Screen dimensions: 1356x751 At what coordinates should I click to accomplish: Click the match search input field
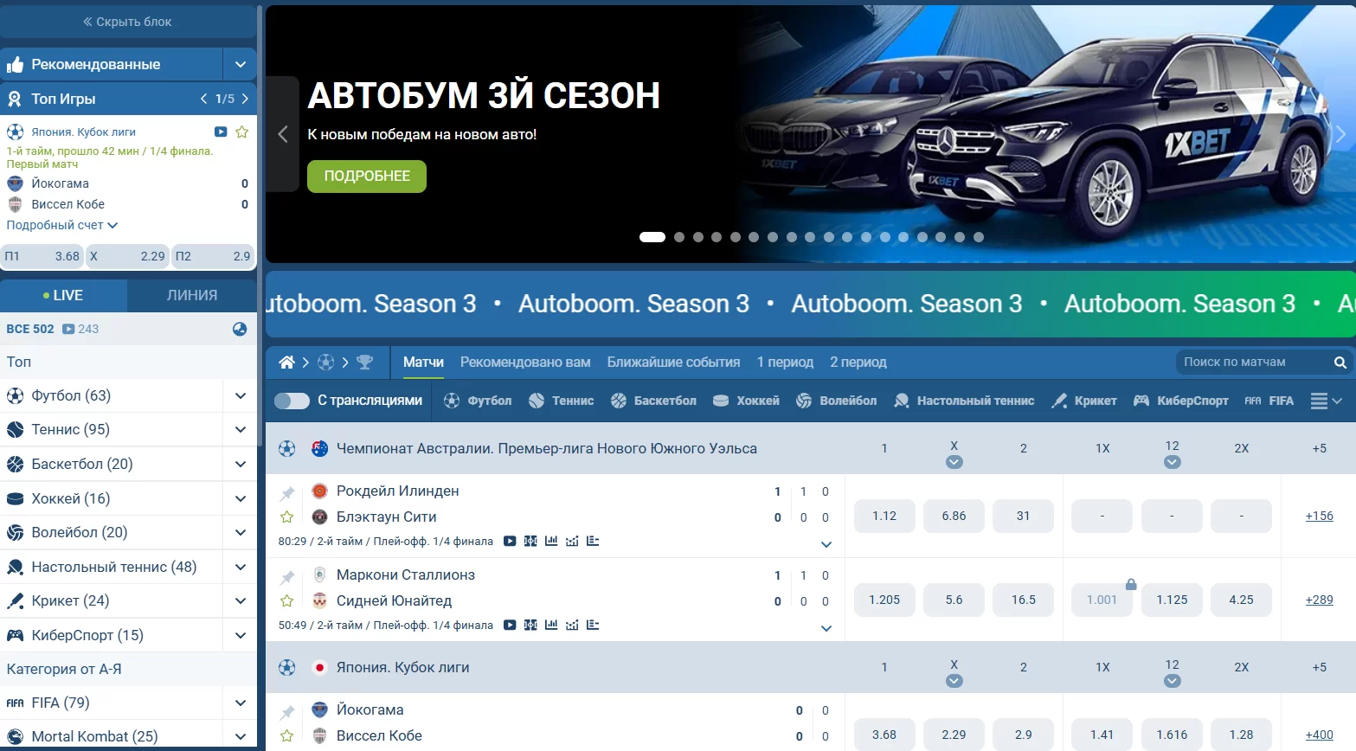pos(1255,362)
